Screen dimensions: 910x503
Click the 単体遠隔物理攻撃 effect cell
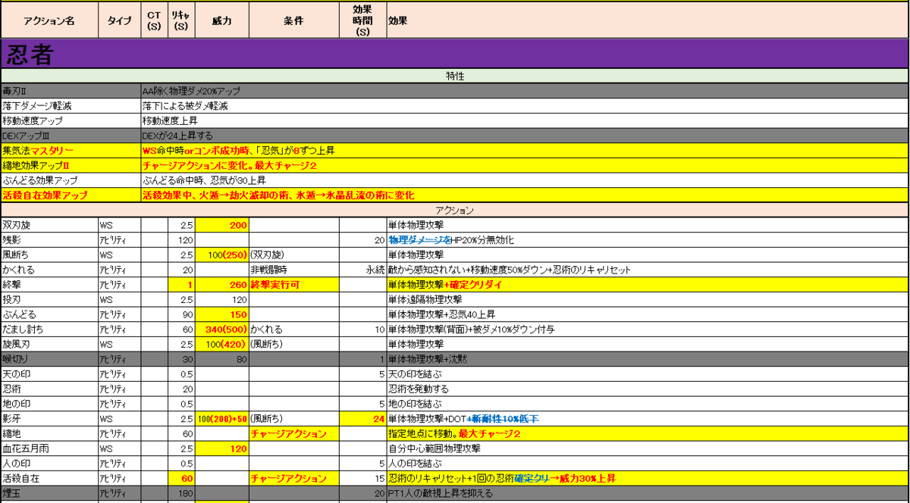pos(647,300)
